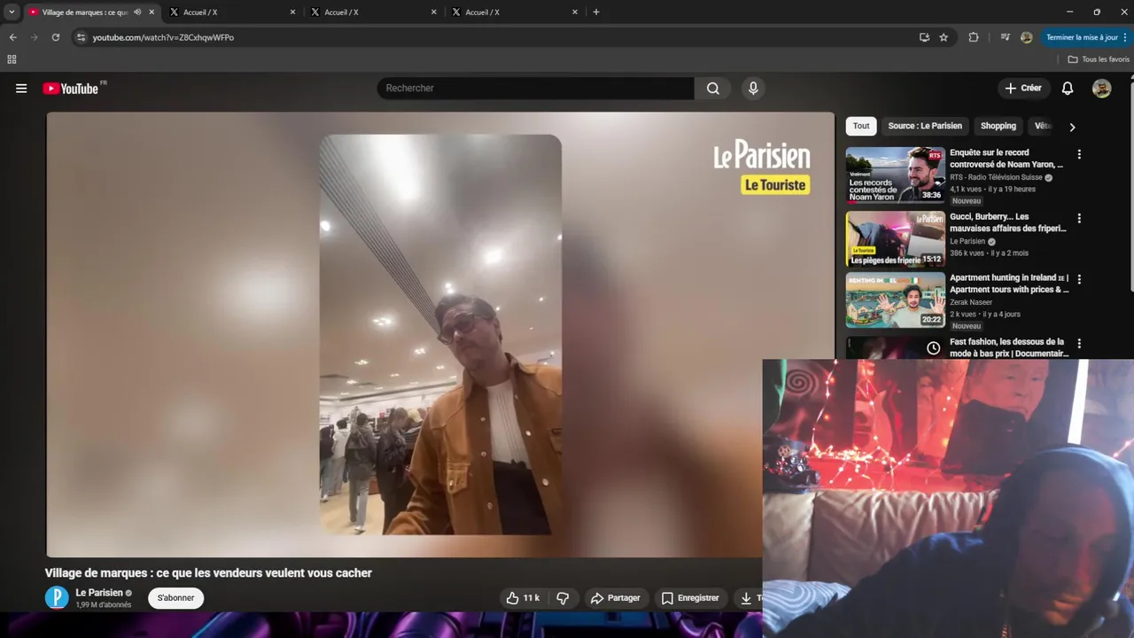Close the Village de marques tab
1134x638 pixels.
click(x=151, y=12)
